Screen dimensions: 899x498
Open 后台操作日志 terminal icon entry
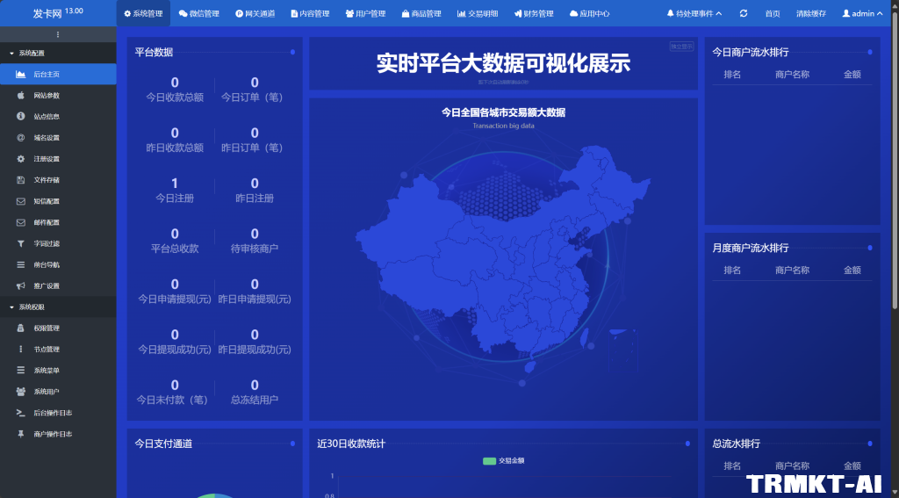pos(53,413)
